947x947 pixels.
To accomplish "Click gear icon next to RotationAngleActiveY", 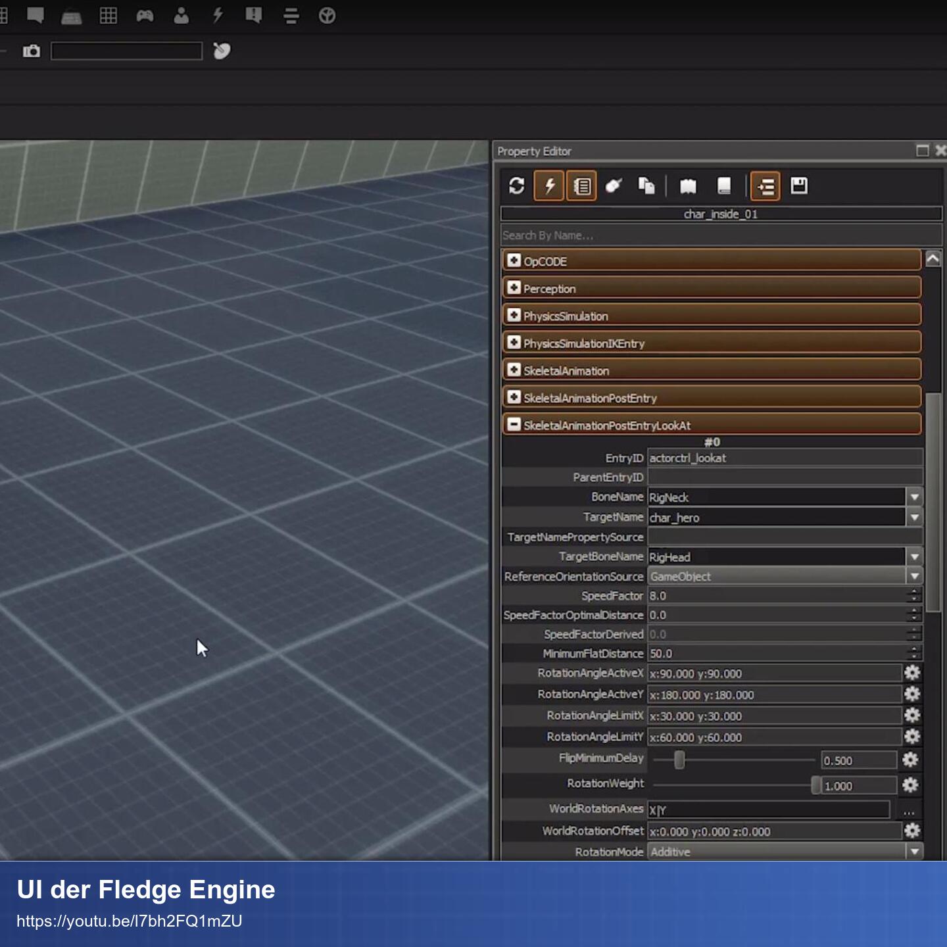I will [912, 694].
